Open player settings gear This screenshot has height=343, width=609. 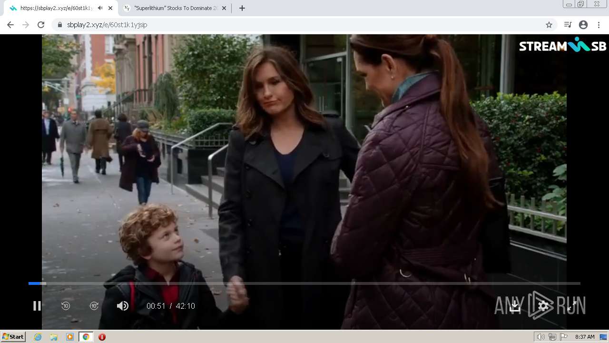click(543, 306)
